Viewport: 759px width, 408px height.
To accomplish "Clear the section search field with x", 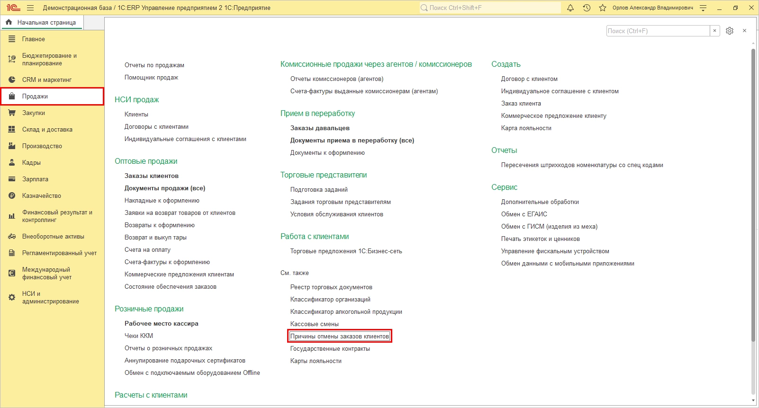I will pos(715,31).
